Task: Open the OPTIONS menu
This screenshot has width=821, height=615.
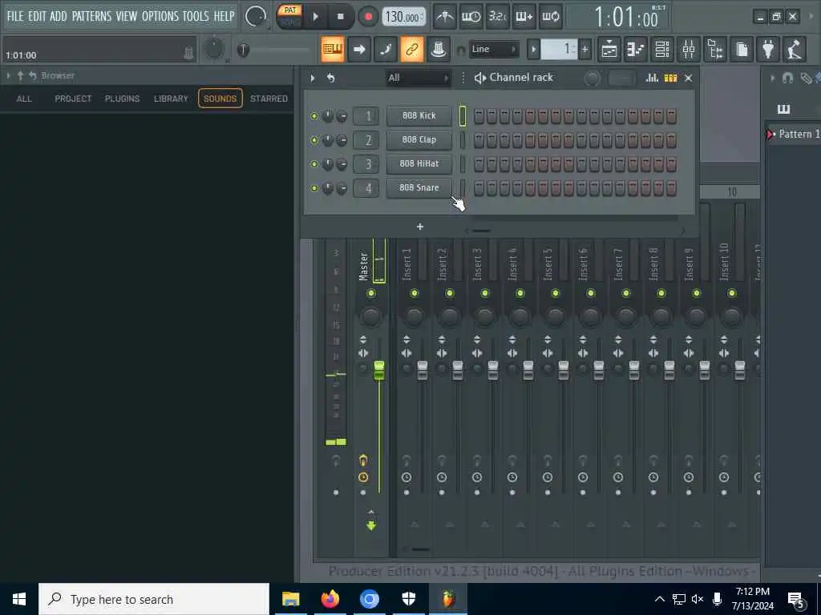Action: pyautogui.click(x=160, y=16)
